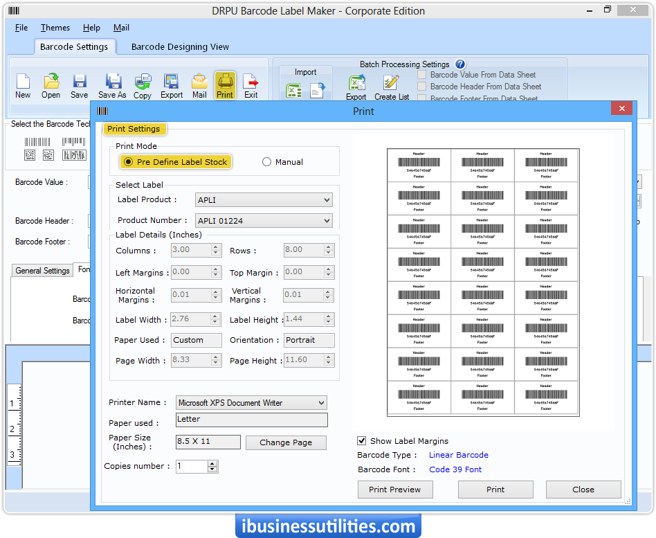Click the Import Excel sheet icon
Screen dimensions: 656x538
click(293, 91)
